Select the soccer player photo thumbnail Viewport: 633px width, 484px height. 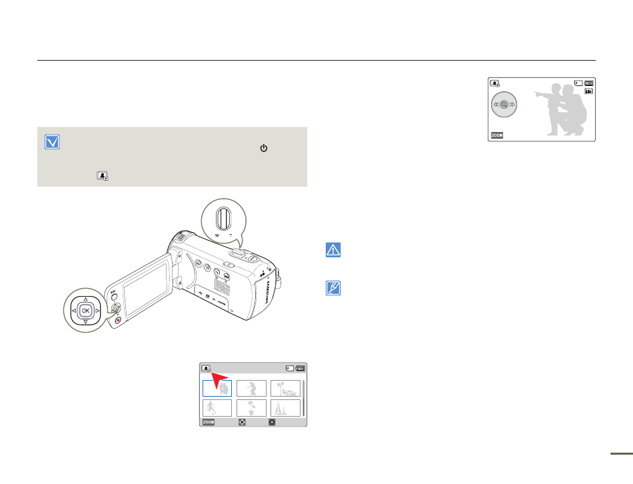pyautogui.click(x=217, y=408)
